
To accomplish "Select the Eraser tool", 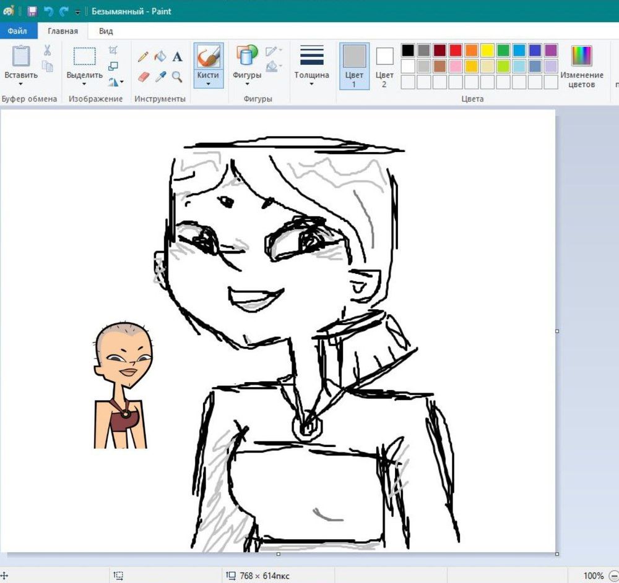I will pos(144,77).
